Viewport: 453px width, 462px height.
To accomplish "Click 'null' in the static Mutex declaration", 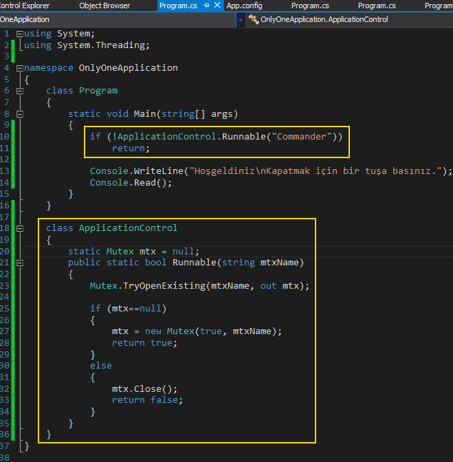I will pyautogui.click(x=184, y=252).
